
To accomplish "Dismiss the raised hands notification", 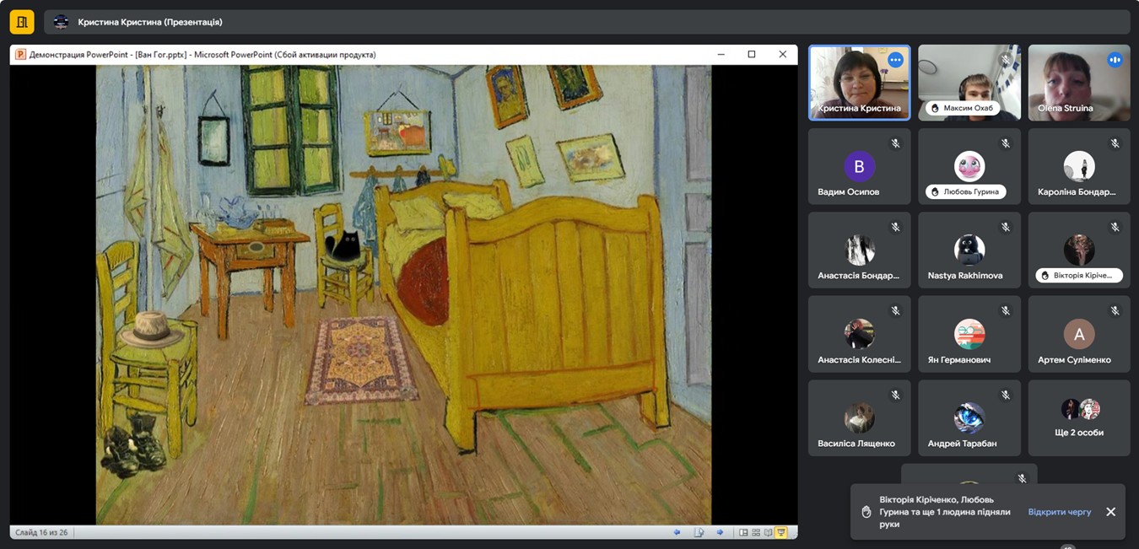I will point(1110,512).
